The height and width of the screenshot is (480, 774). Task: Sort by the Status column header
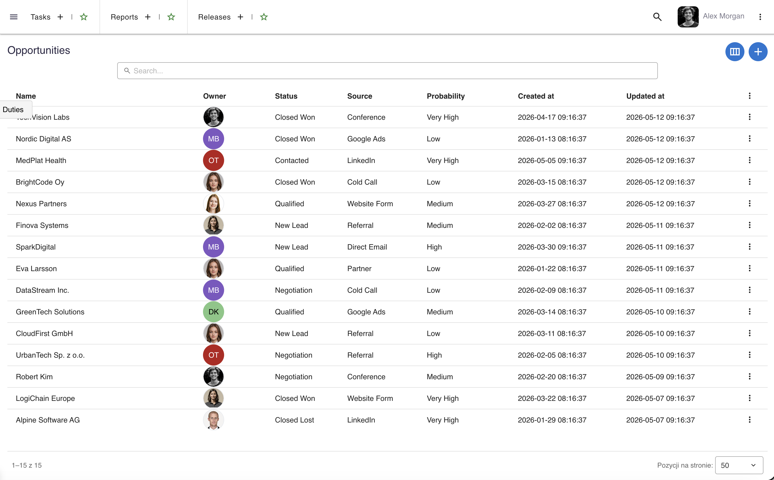286,96
